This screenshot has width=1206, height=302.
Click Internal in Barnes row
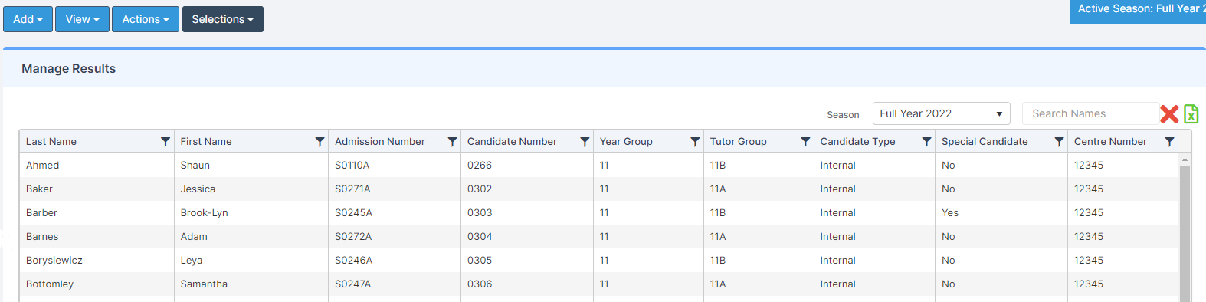click(x=838, y=237)
